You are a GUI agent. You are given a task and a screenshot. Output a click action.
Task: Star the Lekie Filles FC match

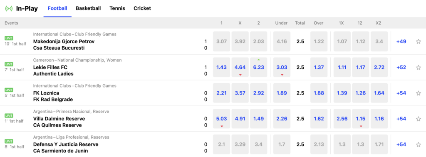(419, 67)
